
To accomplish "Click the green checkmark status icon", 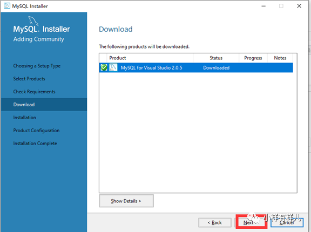I will (104, 67).
